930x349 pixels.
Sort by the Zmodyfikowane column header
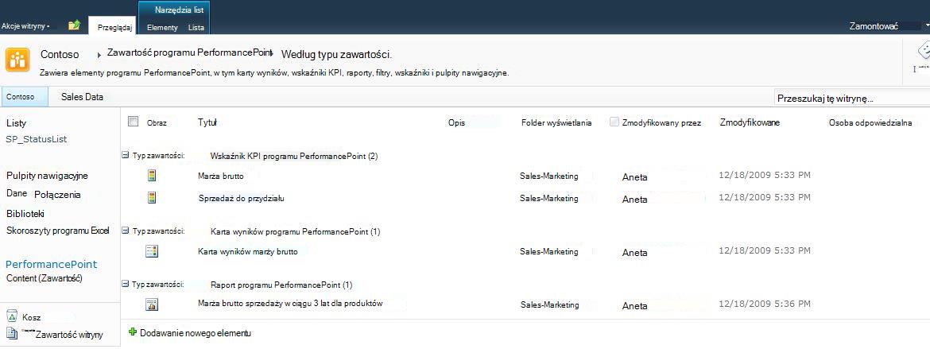pos(750,122)
